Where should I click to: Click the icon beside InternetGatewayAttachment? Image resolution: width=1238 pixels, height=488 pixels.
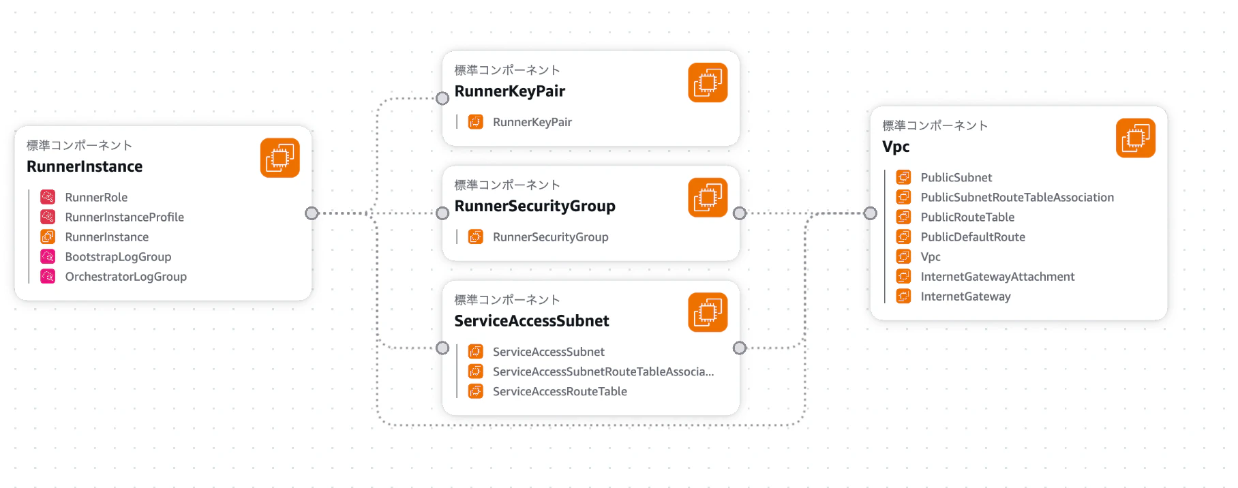[x=904, y=276]
